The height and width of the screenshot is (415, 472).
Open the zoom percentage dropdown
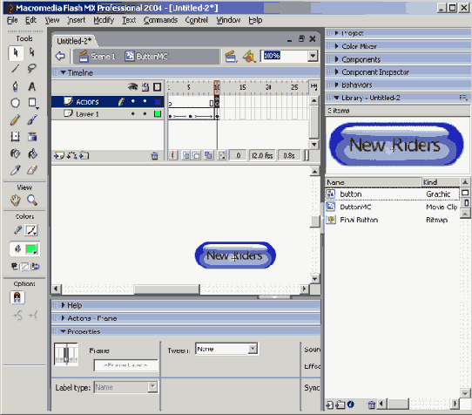click(313, 56)
